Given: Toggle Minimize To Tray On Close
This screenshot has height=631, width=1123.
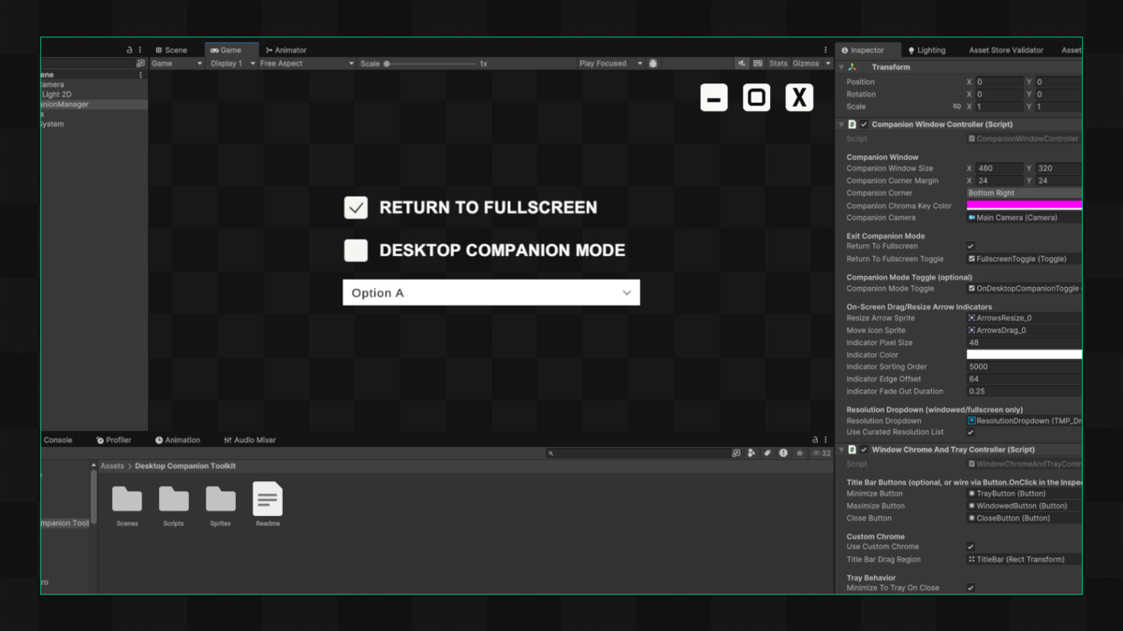Looking at the screenshot, I should [x=970, y=588].
